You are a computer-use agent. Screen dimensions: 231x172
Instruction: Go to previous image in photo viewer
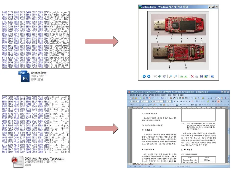144,76
